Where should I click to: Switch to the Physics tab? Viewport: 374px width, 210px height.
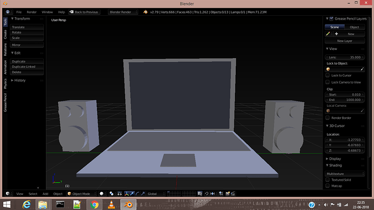[x=5, y=84]
